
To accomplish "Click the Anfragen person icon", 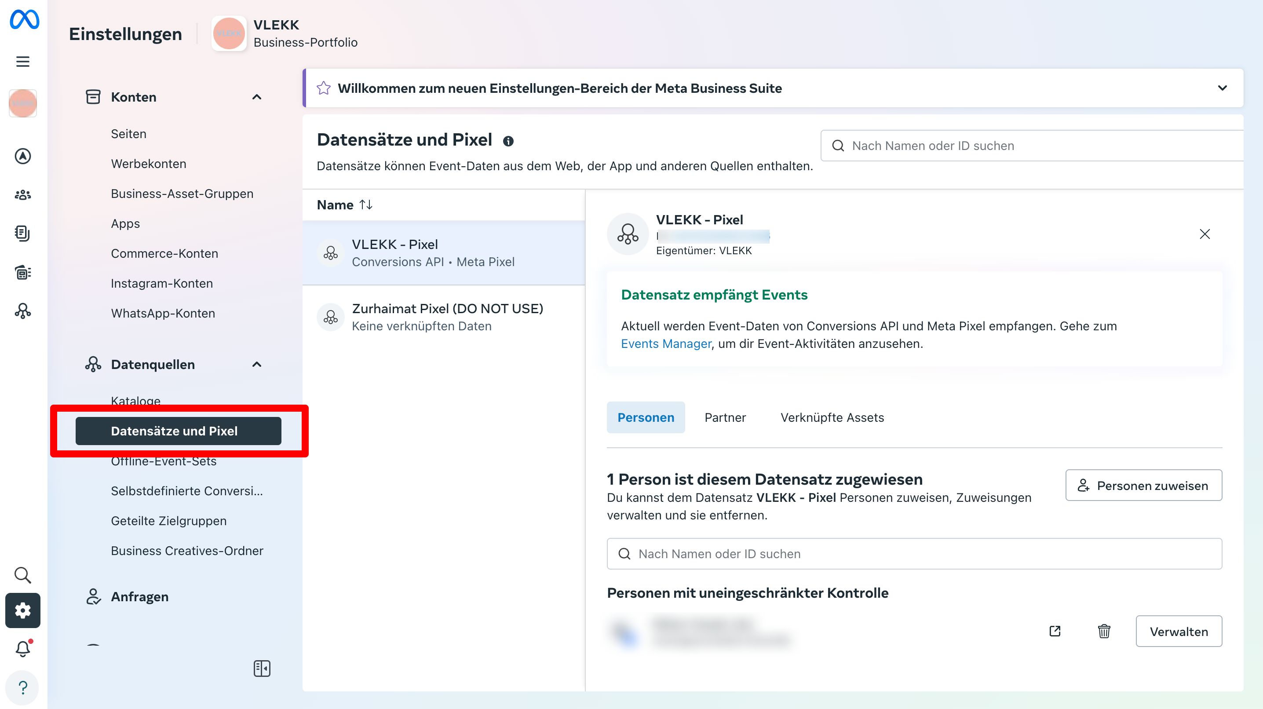I will [93, 597].
